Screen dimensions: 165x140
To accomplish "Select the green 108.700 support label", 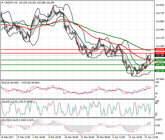I will 159,71.
